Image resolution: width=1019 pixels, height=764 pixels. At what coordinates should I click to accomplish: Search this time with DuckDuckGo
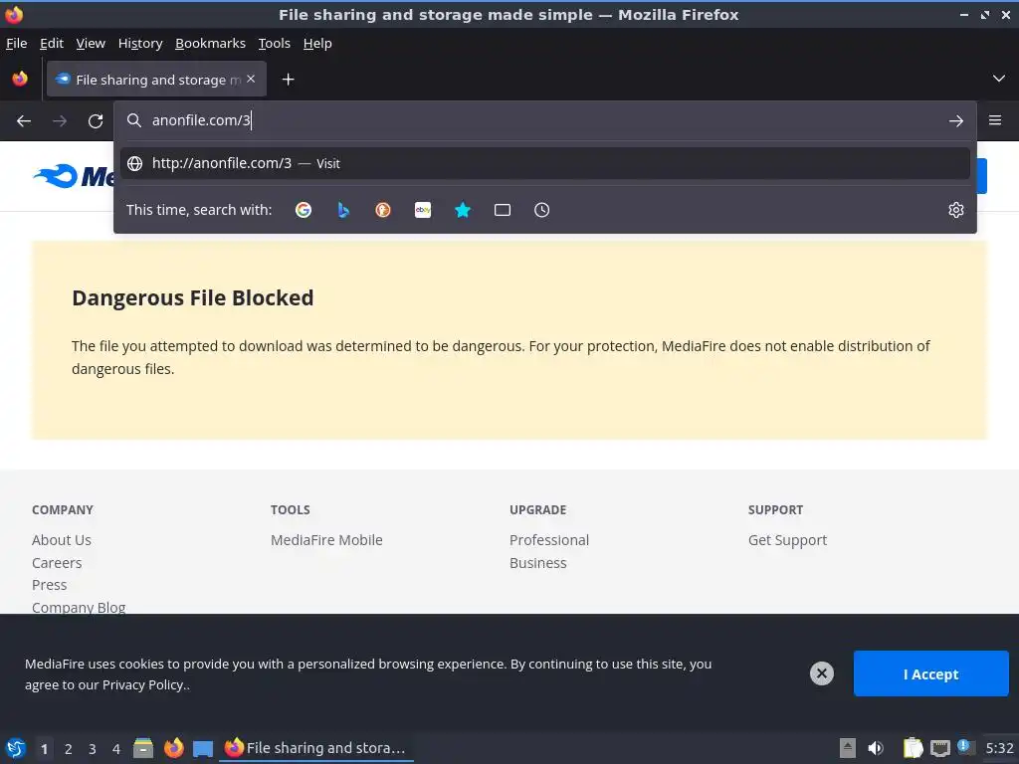(x=383, y=210)
